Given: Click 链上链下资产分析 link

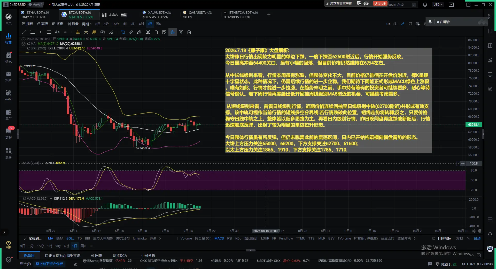Looking at the screenshot, I should tap(49, 264).
